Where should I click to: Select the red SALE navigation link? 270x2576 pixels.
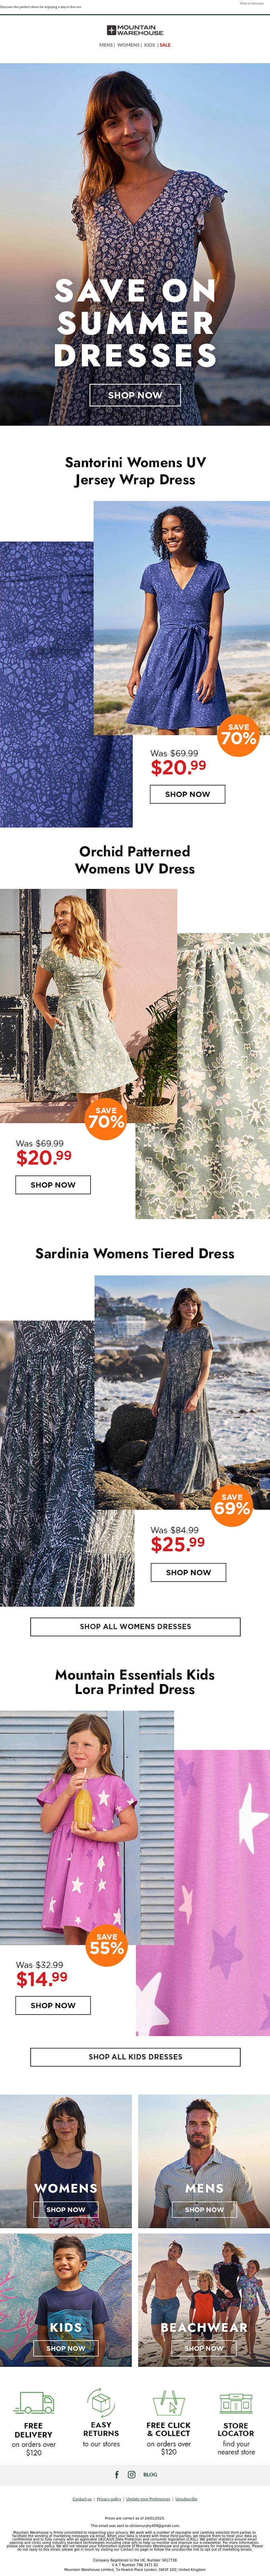pyautogui.click(x=165, y=45)
